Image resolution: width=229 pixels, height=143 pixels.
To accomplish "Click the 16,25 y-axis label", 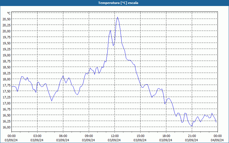I will pos(7,121).
